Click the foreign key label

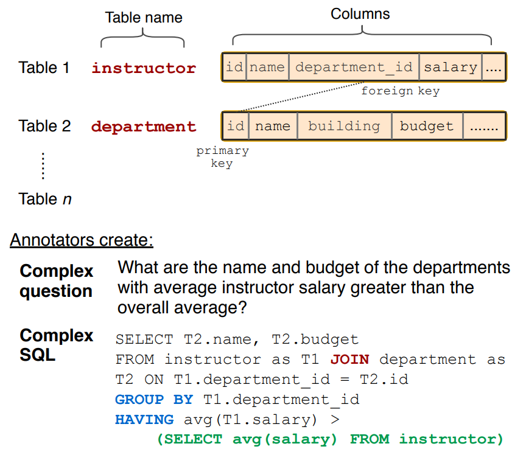[400, 90]
